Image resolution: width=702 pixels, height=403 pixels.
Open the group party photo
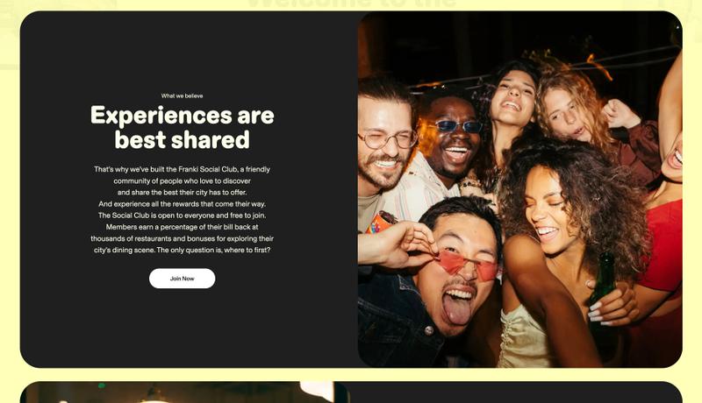tap(519, 189)
